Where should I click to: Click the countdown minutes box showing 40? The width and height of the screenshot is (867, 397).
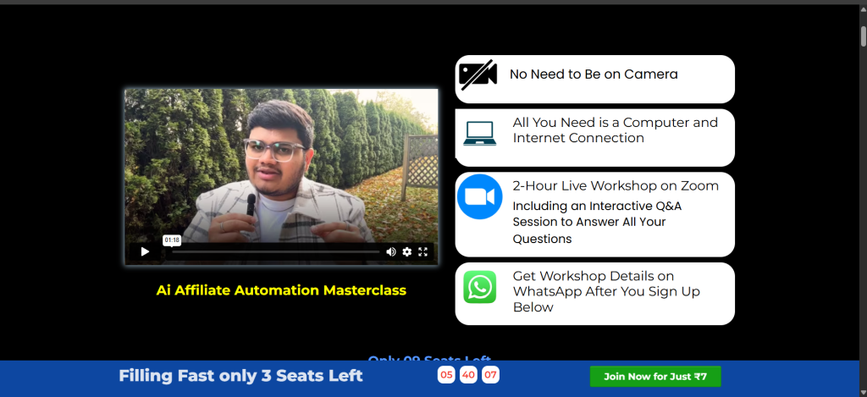click(x=468, y=375)
